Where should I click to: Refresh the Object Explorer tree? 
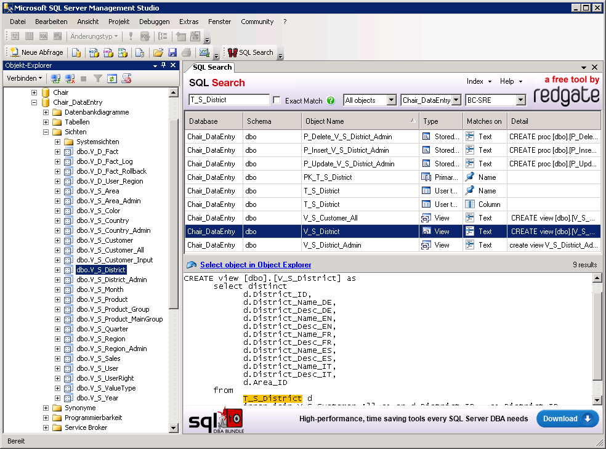tap(112, 79)
